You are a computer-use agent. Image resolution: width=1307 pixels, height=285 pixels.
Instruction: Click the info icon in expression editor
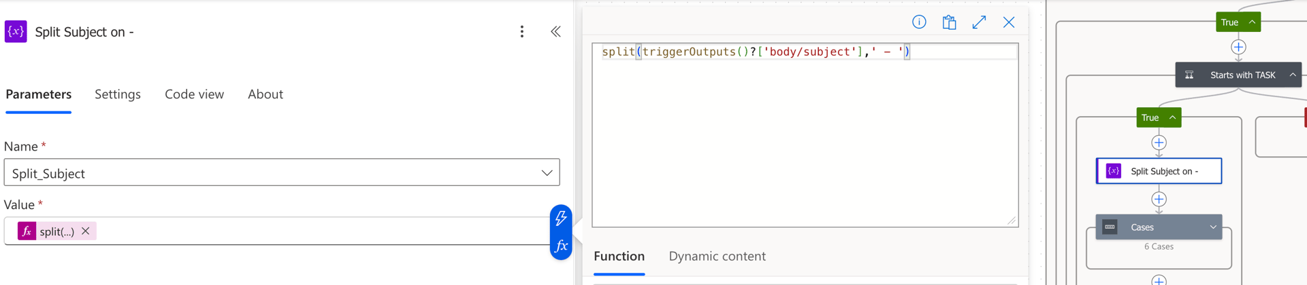(919, 22)
